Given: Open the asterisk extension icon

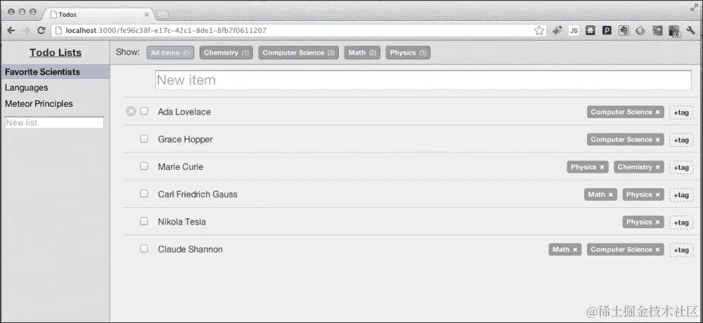Looking at the screenshot, I should pos(591,30).
